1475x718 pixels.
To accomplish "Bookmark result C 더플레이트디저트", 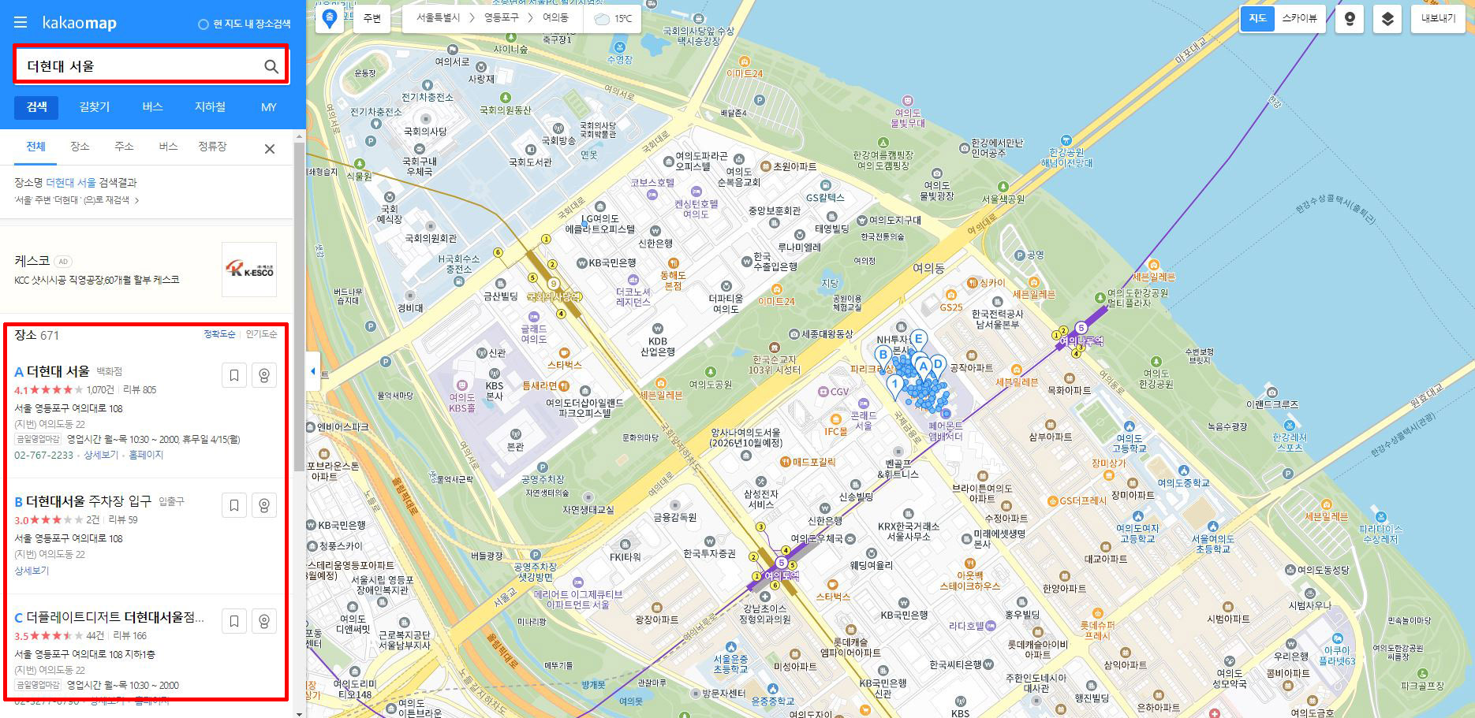I will pyautogui.click(x=234, y=621).
